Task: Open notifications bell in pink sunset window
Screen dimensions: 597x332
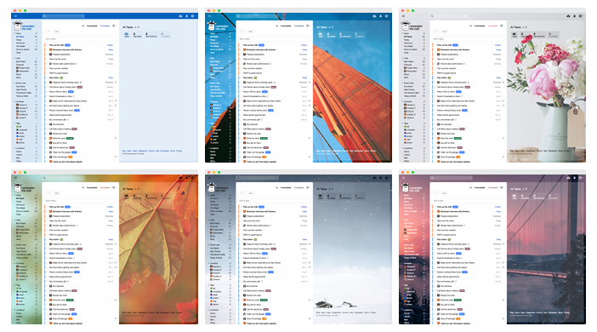Action: click(575, 178)
